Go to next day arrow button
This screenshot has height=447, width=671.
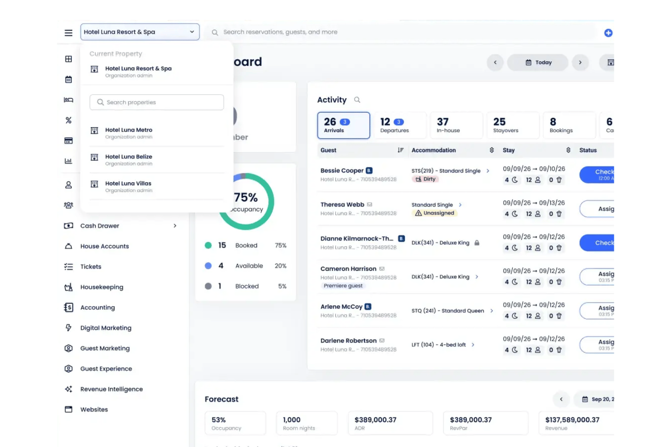580,62
